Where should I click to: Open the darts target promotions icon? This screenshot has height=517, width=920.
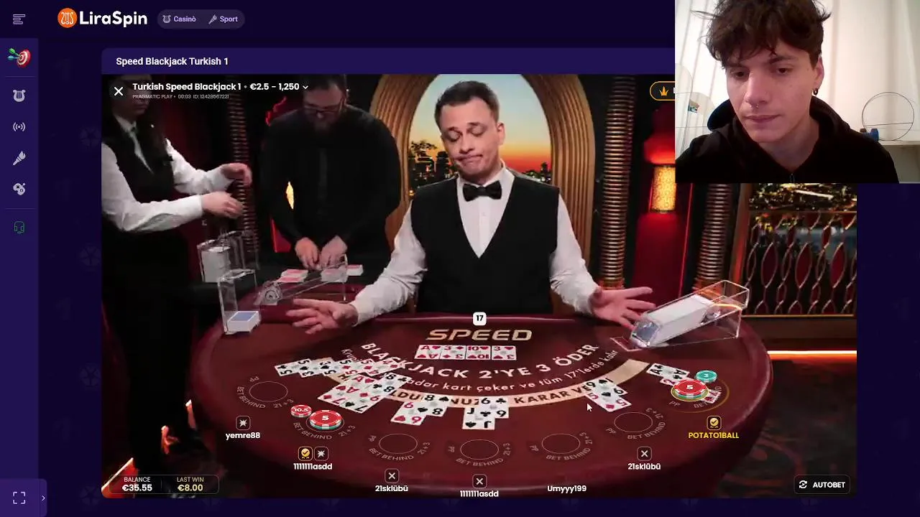[19, 57]
